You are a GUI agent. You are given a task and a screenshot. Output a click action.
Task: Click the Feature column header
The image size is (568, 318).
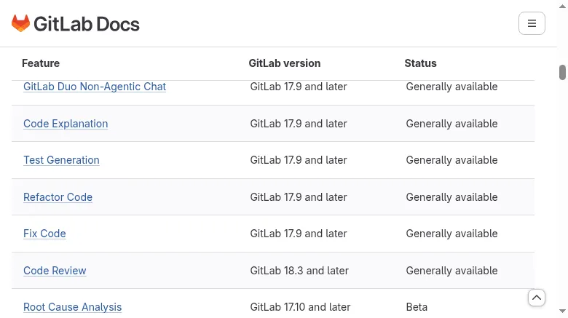pos(41,63)
